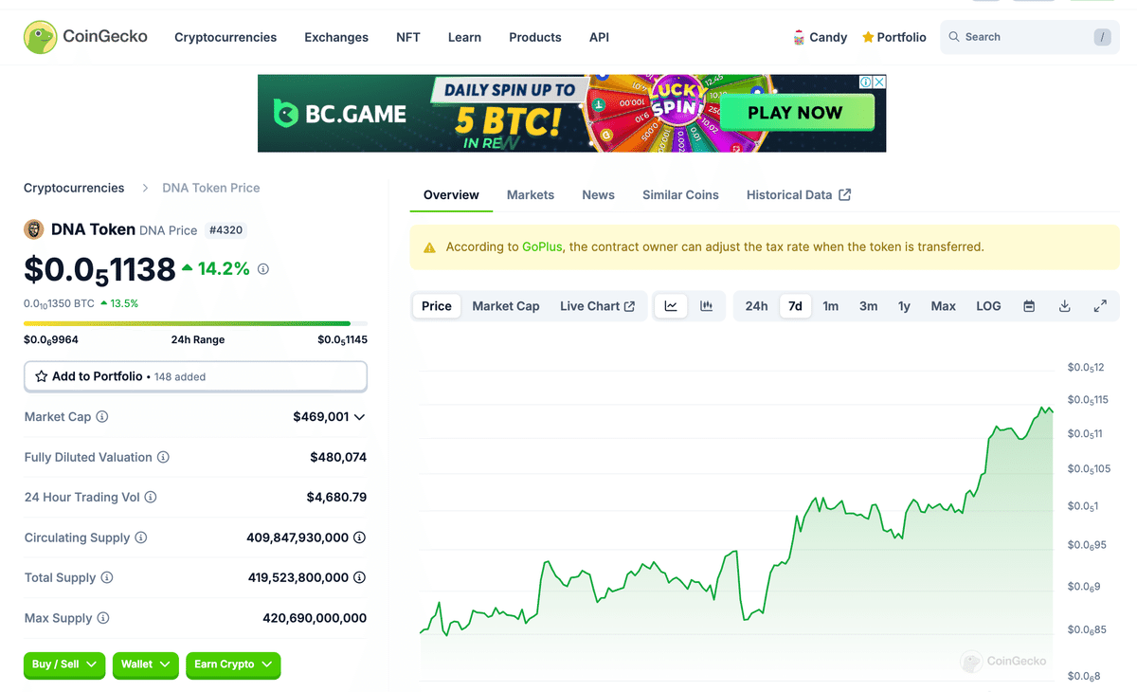Click the Market Cap info icon
The width and height of the screenshot is (1137, 692).
pos(102,417)
